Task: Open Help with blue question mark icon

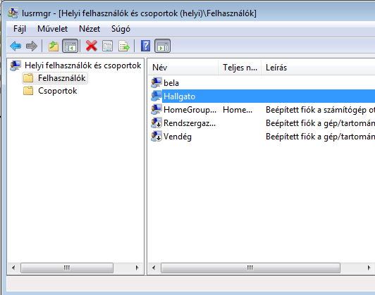Action: click(x=145, y=46)
